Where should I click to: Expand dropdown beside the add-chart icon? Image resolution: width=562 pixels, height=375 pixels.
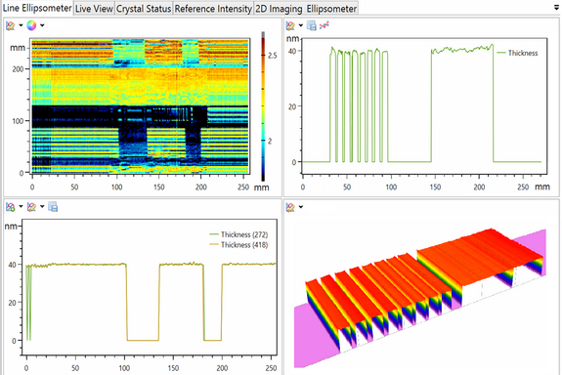pos(21,207)
